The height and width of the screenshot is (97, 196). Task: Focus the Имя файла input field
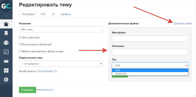click(x=150, y=38)
